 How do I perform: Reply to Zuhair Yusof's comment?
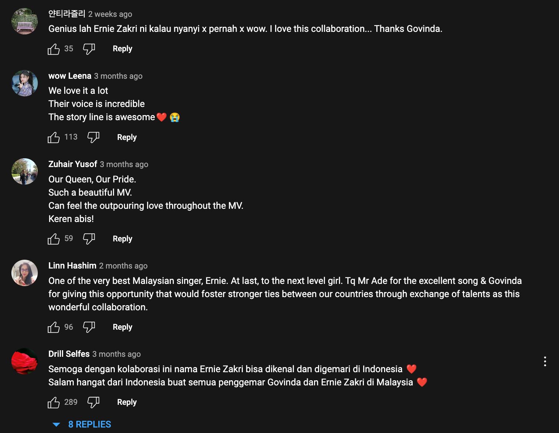pyautogui.click(x=122, y=239)
